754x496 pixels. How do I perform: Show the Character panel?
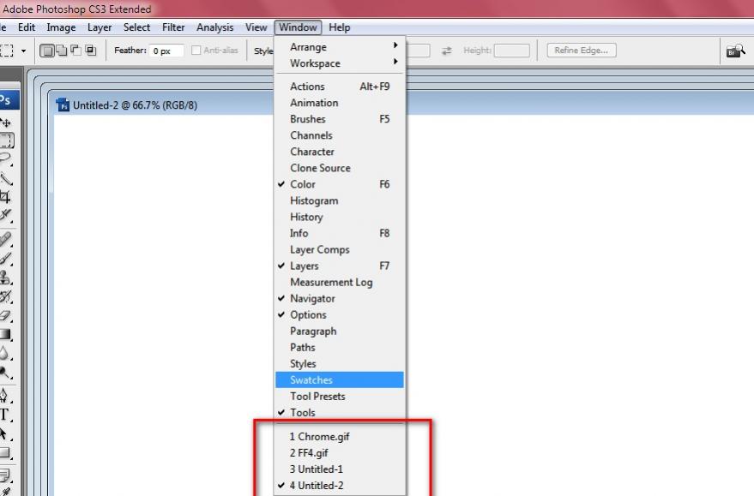pyautogui.click(x=340, y=152)
